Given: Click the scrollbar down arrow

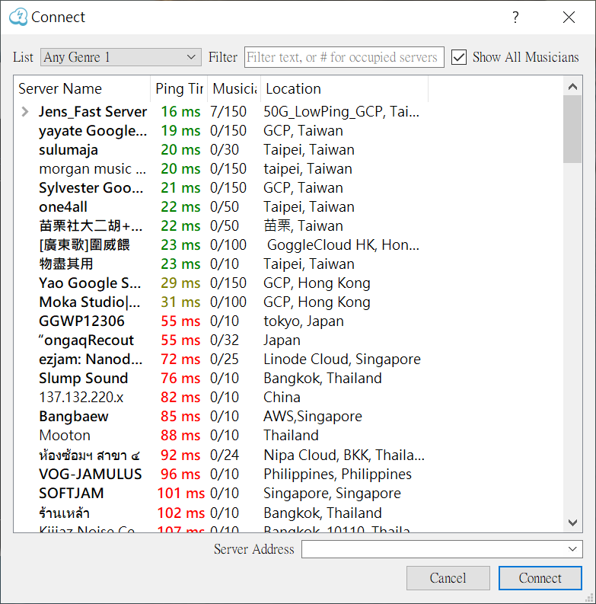Looking at the screenshot, I should click(x=572, y=523).
